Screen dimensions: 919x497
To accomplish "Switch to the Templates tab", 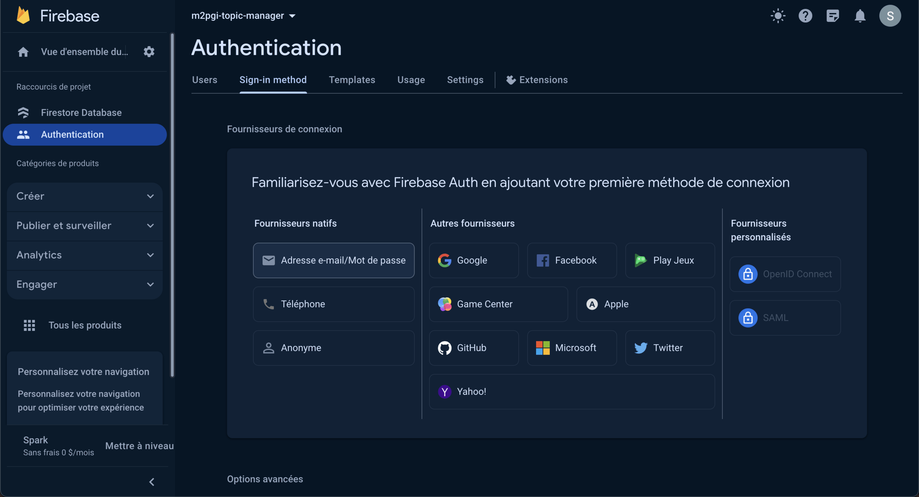I will (352, 80).
